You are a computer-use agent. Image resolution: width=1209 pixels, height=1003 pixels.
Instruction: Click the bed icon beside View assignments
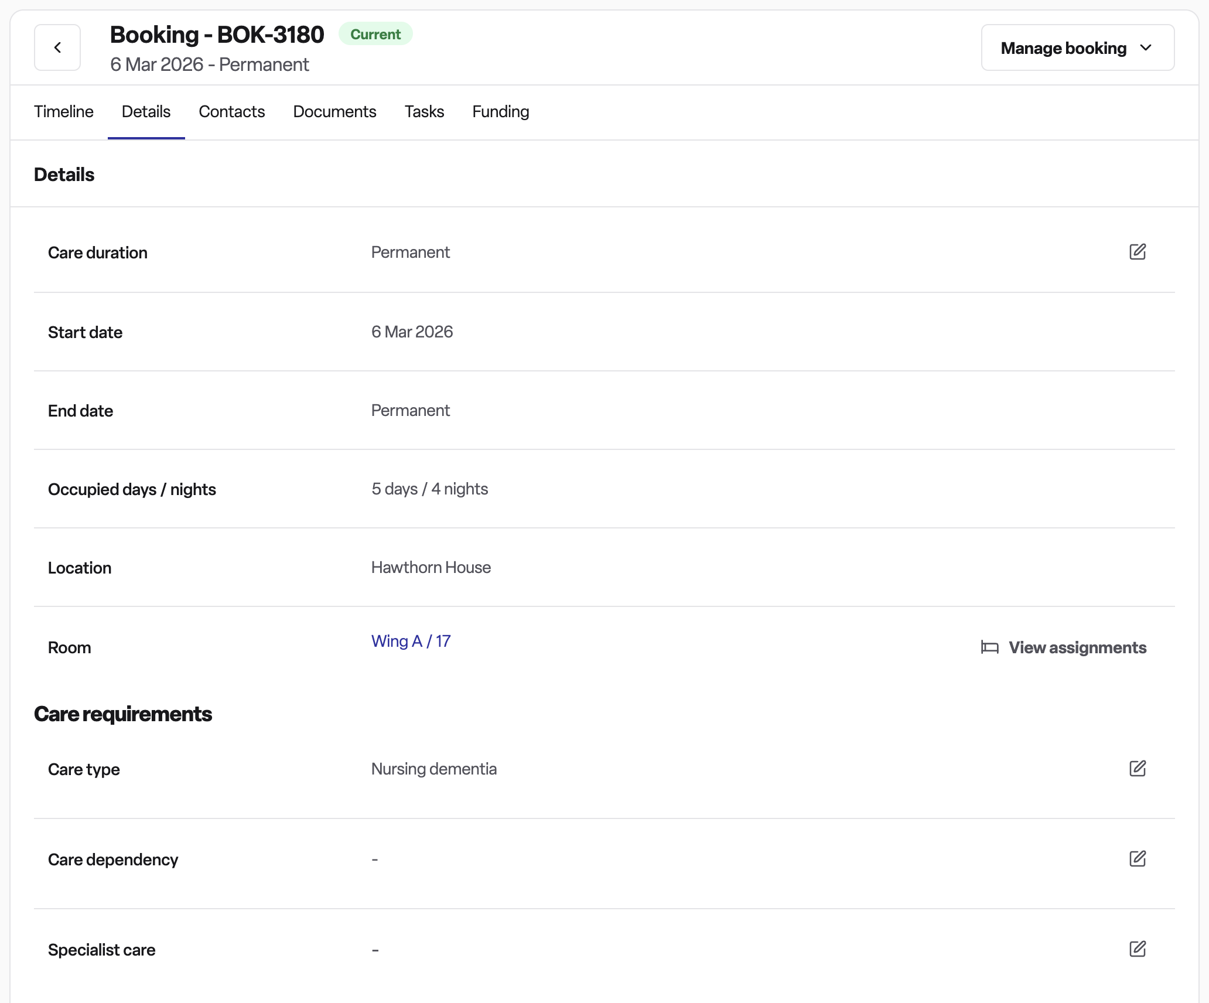click(990, 647)
